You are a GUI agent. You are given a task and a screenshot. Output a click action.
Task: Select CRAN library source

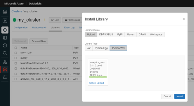[142, 34]
